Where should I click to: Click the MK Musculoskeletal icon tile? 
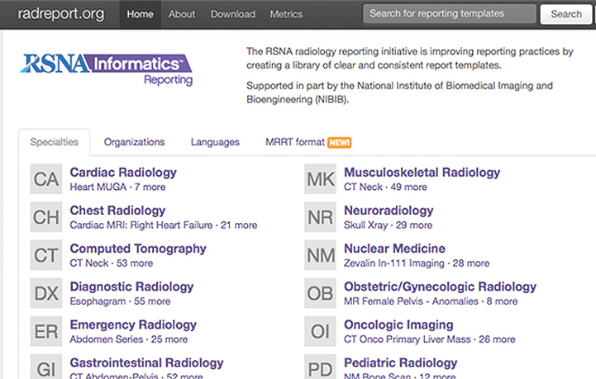[x=321, y=179]
